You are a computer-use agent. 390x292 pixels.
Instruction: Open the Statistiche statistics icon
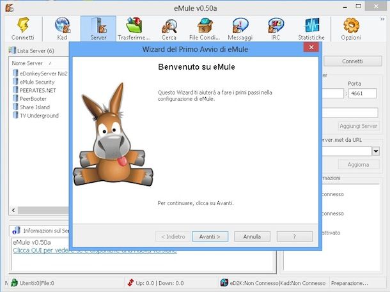click(311, 25)
